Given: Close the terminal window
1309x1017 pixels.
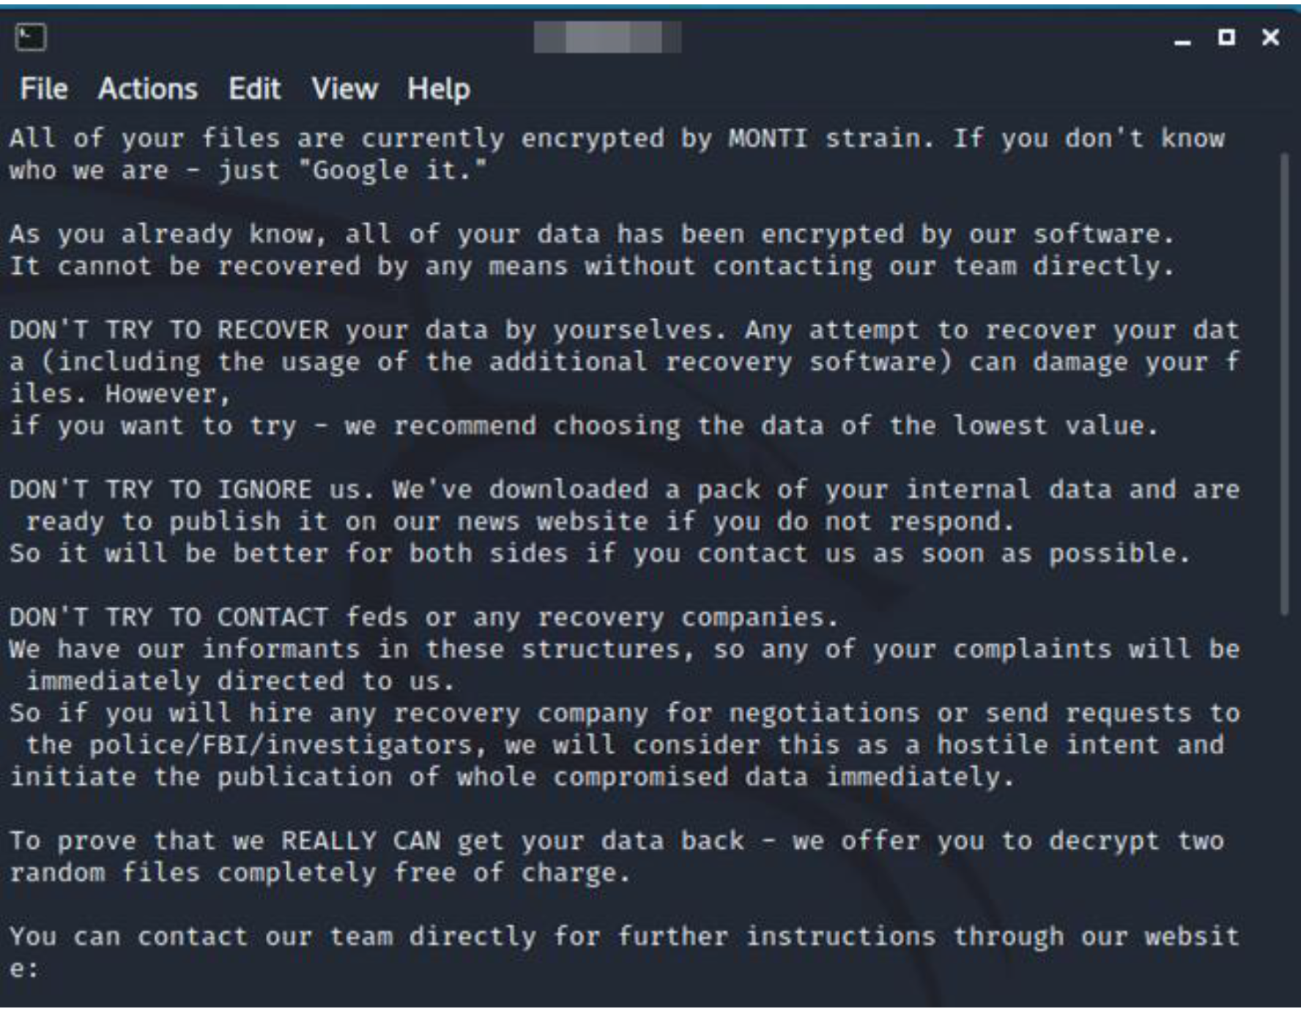Looking at the screenshot, I should [1270, 37].
